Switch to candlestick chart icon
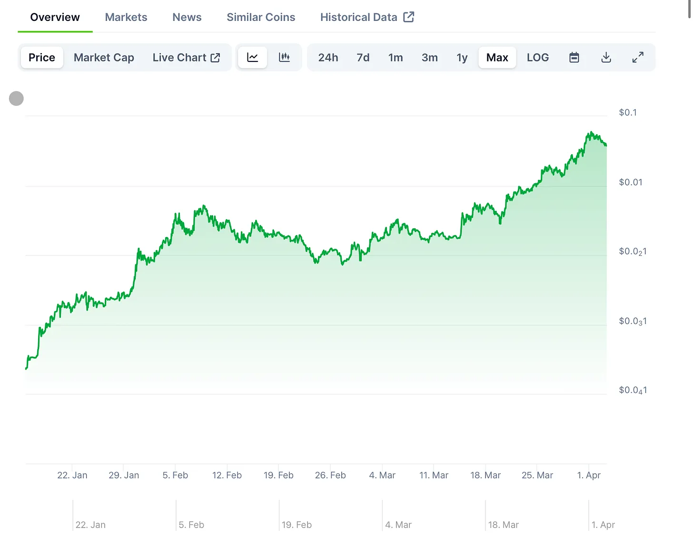Screen dimensions: 693x538 click(x=284, y=58)
